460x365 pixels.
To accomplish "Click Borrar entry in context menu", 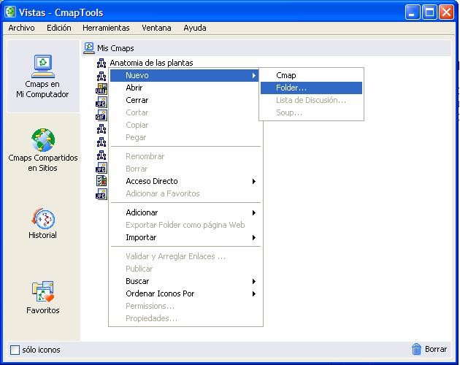I will coord(185,169).
